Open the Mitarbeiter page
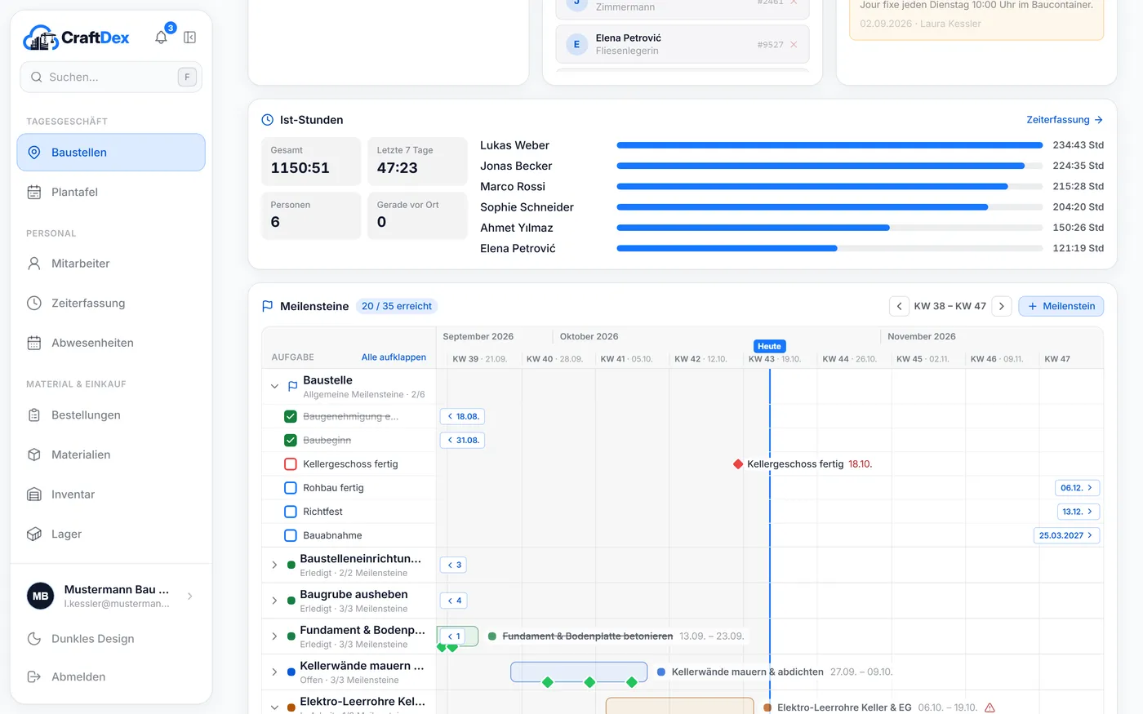 (111, 264)
